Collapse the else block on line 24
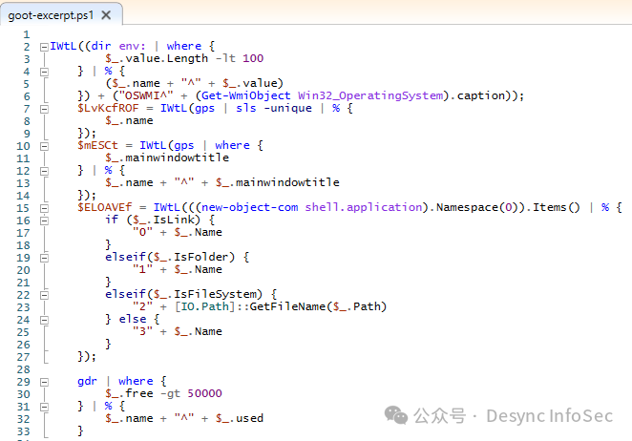632x441 pixels. [x=43, y=319]
